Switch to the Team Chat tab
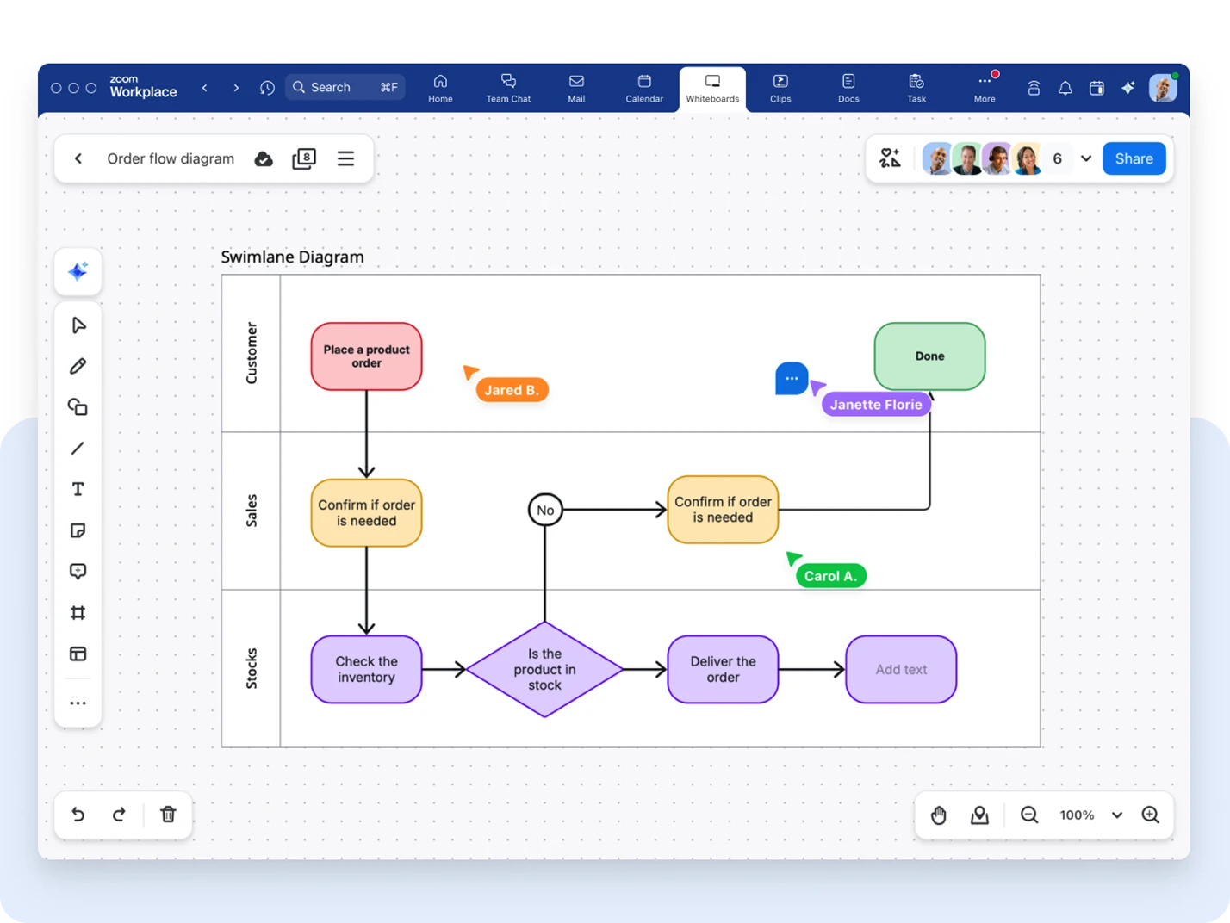 click(x=508, y=88)
